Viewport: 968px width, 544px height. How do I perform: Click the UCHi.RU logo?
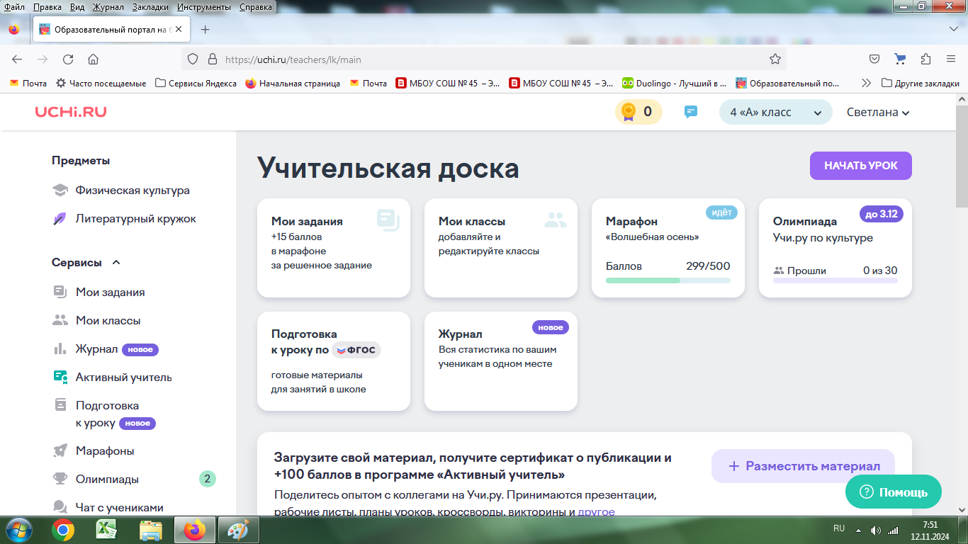71,112
